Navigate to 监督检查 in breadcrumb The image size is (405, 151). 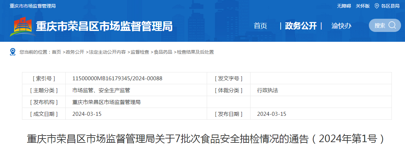coord(140,52)
